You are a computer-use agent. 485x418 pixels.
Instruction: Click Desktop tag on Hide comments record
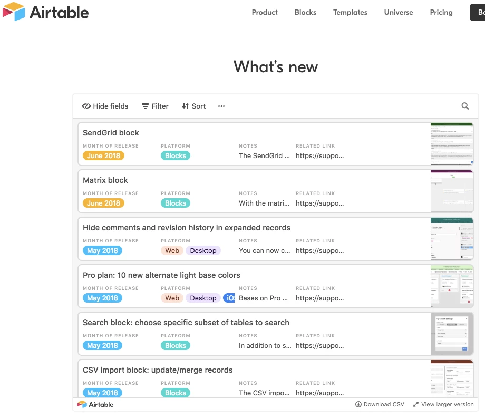(203, 250)
